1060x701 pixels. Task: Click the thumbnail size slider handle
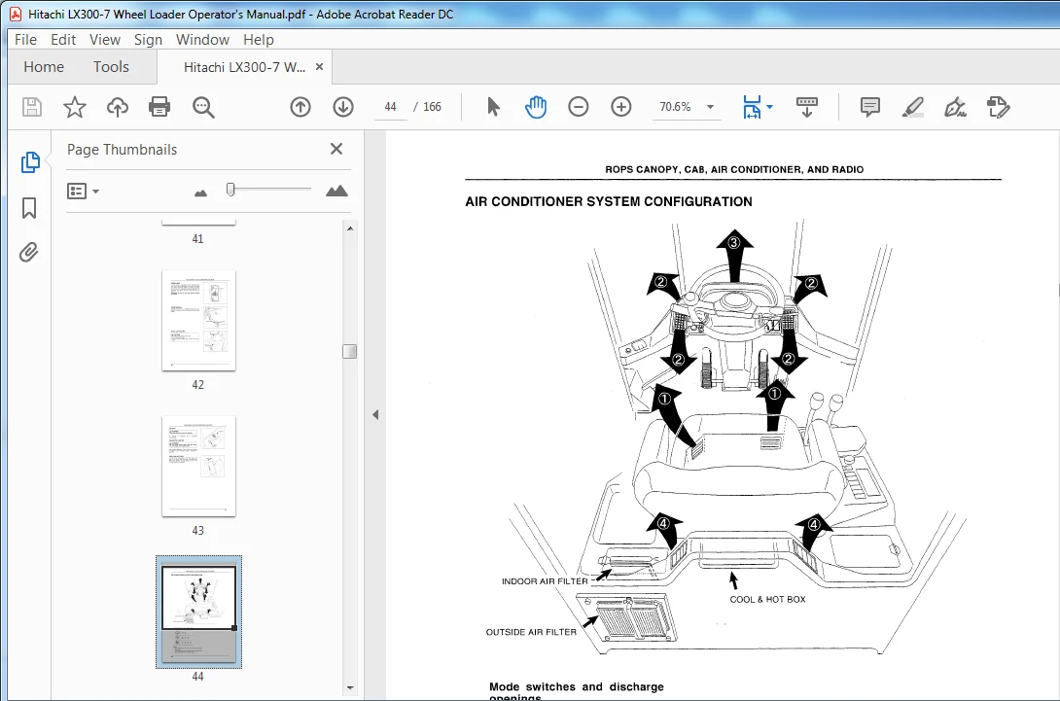click(x=230, y=190)
